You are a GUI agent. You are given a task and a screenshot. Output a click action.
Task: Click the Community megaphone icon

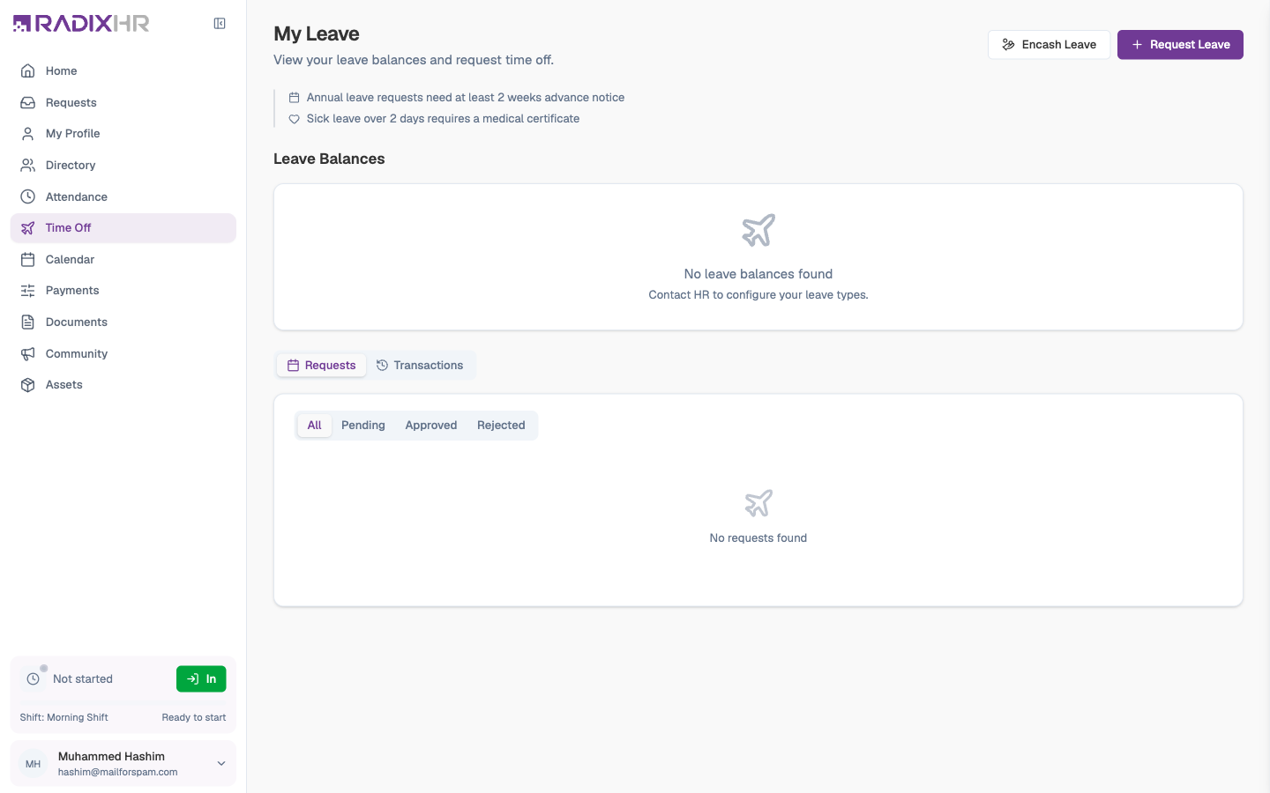28,353
